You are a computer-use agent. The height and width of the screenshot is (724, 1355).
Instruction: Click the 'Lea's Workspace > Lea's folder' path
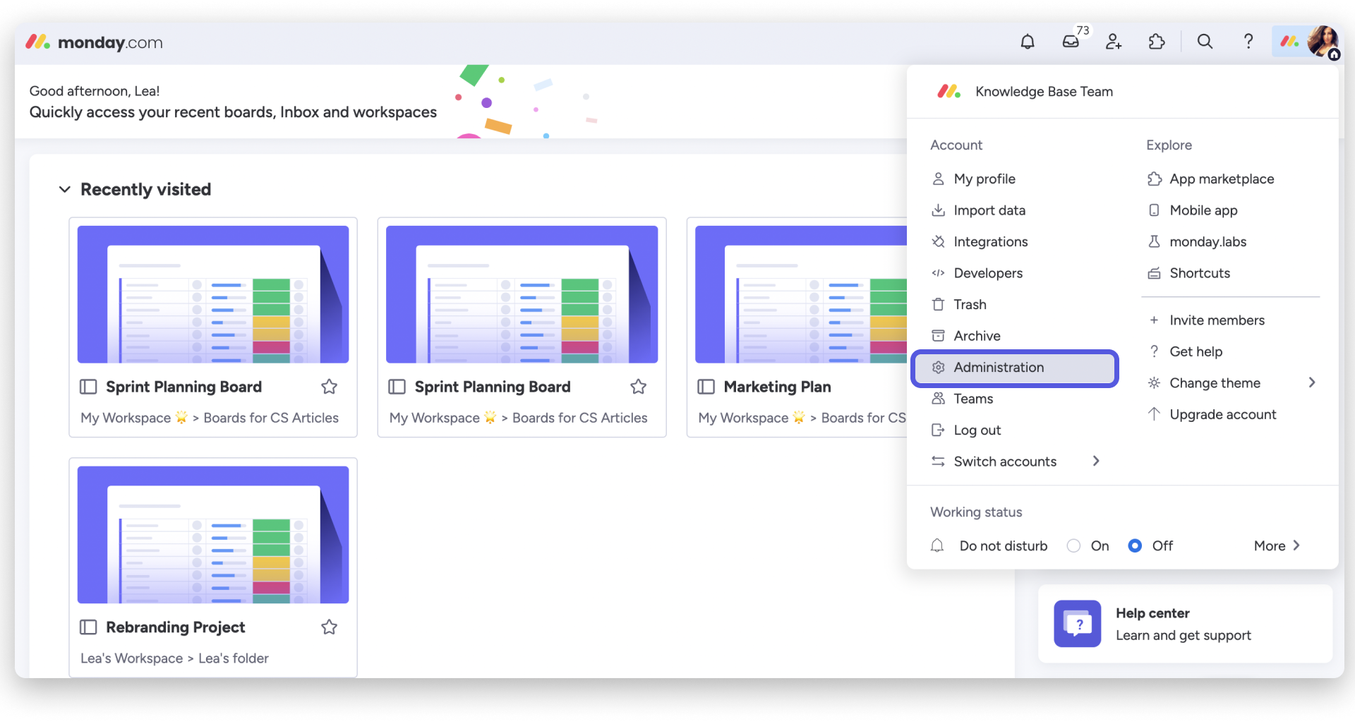click(x=174, y=658)
